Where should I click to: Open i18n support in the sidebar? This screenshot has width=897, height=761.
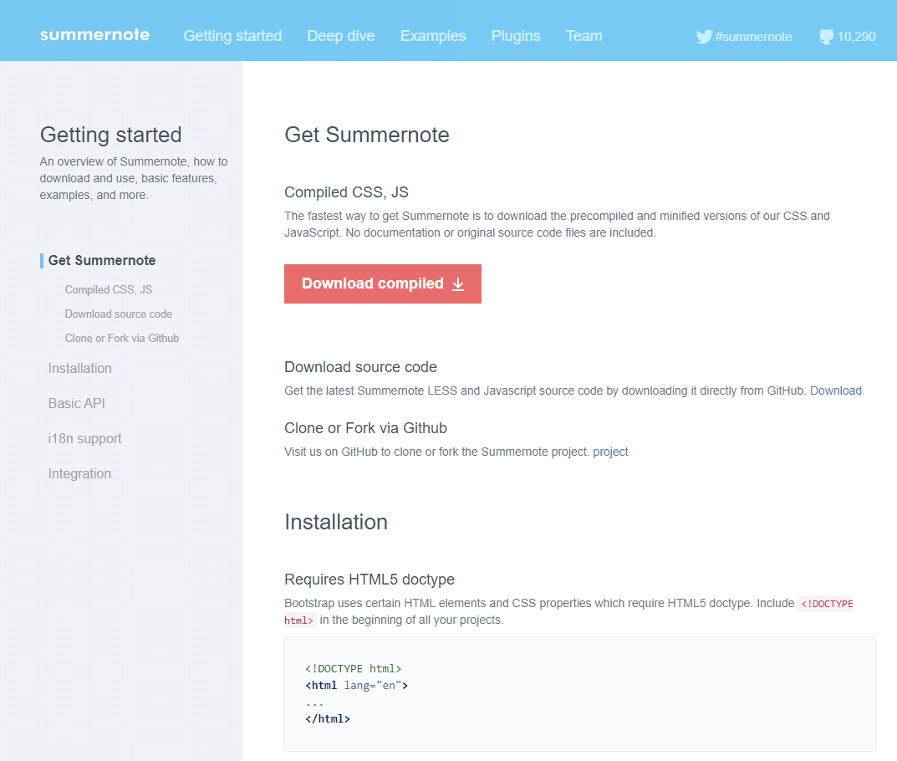84,439
